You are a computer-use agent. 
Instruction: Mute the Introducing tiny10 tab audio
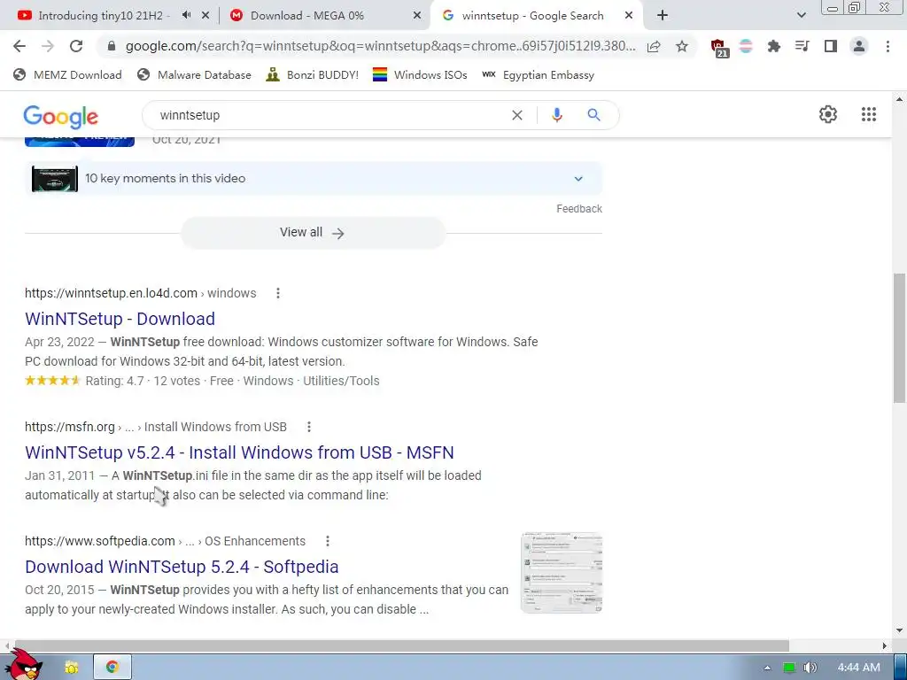(186, 15)
